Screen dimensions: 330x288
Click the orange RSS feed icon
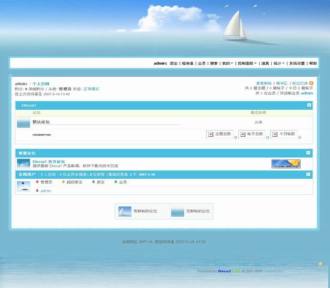coord(311,83)
